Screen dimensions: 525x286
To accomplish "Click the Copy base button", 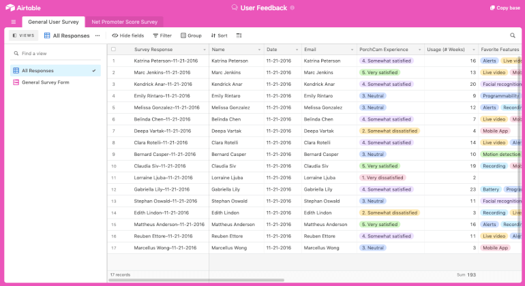I will [505, 7].
